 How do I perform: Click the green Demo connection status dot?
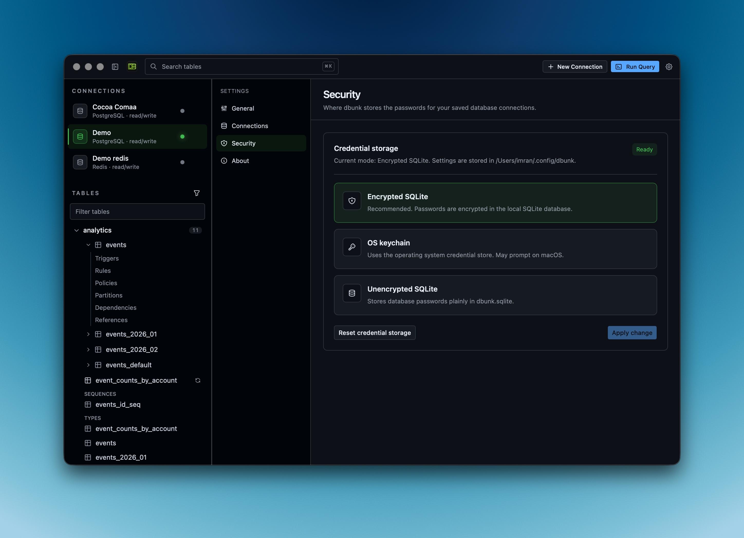click(182, 136)
